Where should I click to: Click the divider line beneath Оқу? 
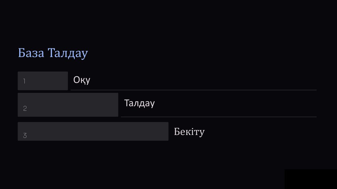pos(194,90)
